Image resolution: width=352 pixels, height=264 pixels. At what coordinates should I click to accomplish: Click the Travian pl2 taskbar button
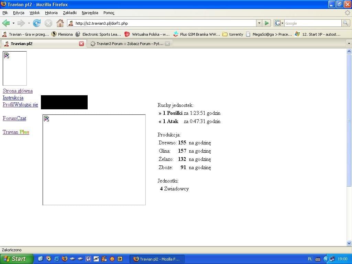157,259
